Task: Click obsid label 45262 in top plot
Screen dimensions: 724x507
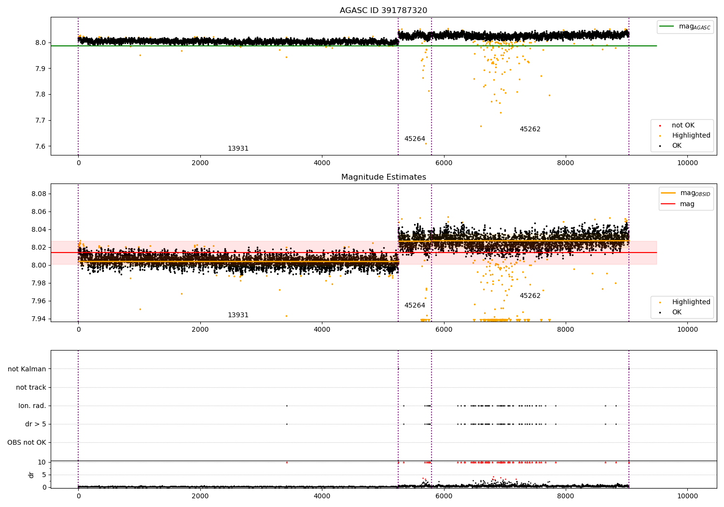Action: [x=530, y=129]
